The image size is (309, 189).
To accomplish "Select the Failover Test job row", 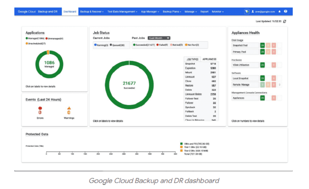I will tap(201, 99).
